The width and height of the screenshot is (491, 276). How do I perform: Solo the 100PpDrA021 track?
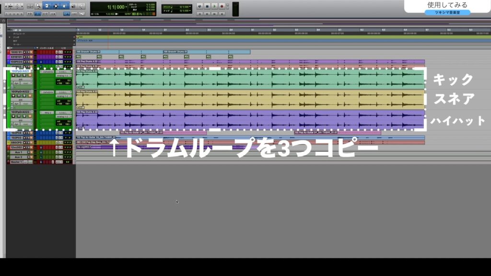24,75
